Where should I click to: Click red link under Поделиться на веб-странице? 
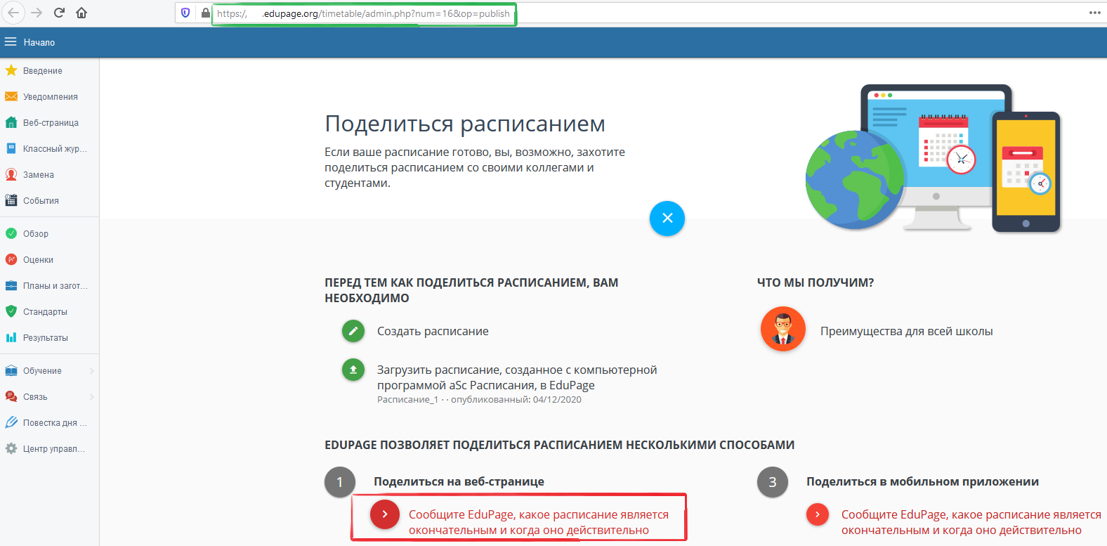click(x=538, y=522)
